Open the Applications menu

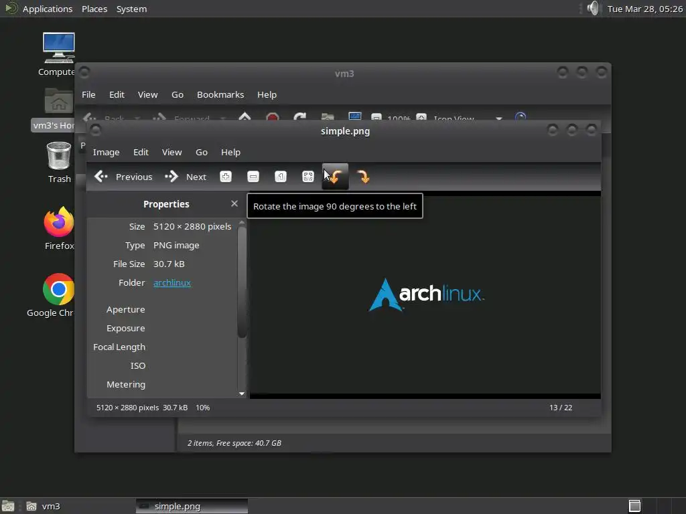[x=48, y=9]
